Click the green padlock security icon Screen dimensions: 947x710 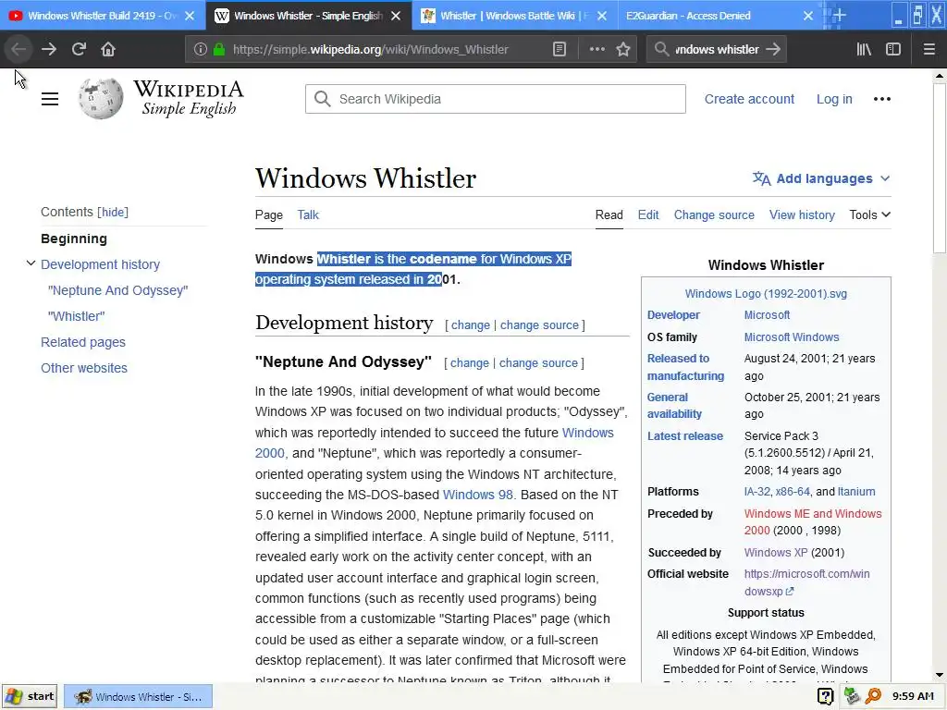pos(219,50)
